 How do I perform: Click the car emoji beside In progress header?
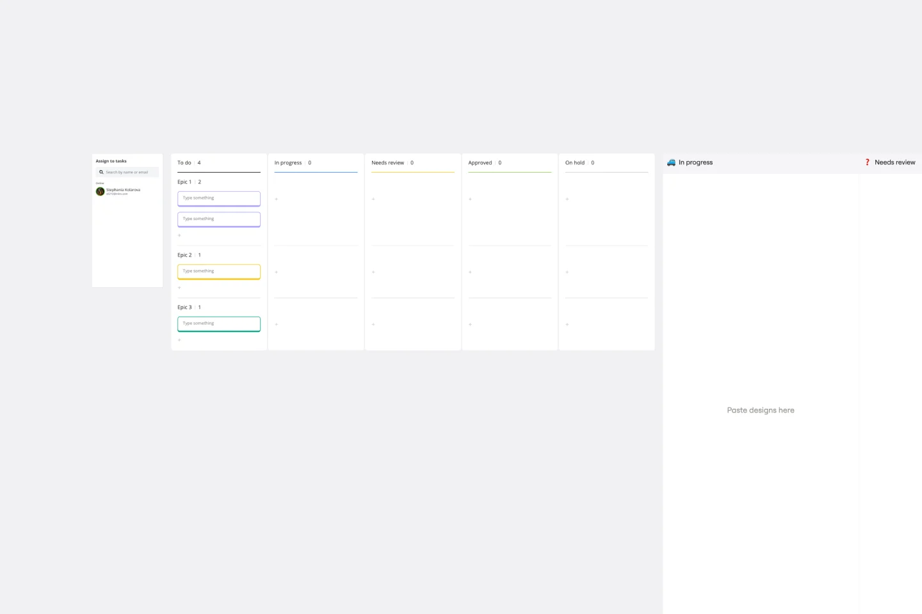pyautogui.click(x=671, y=162)
